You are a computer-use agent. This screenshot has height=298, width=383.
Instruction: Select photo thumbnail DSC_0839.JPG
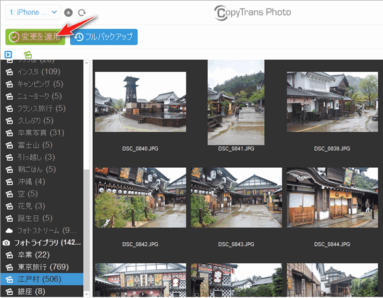pyautogui.click(x=332, y=102)
